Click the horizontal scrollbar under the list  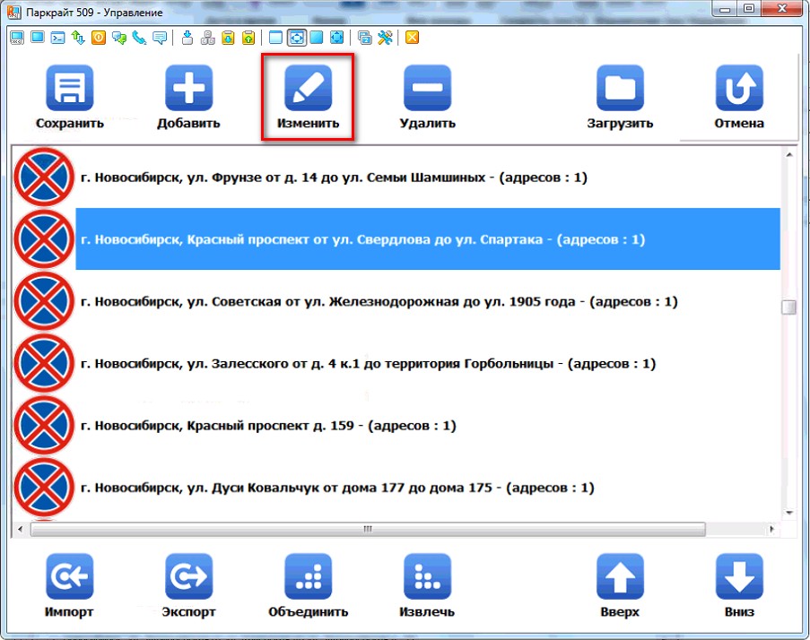[x=366, y=530]
